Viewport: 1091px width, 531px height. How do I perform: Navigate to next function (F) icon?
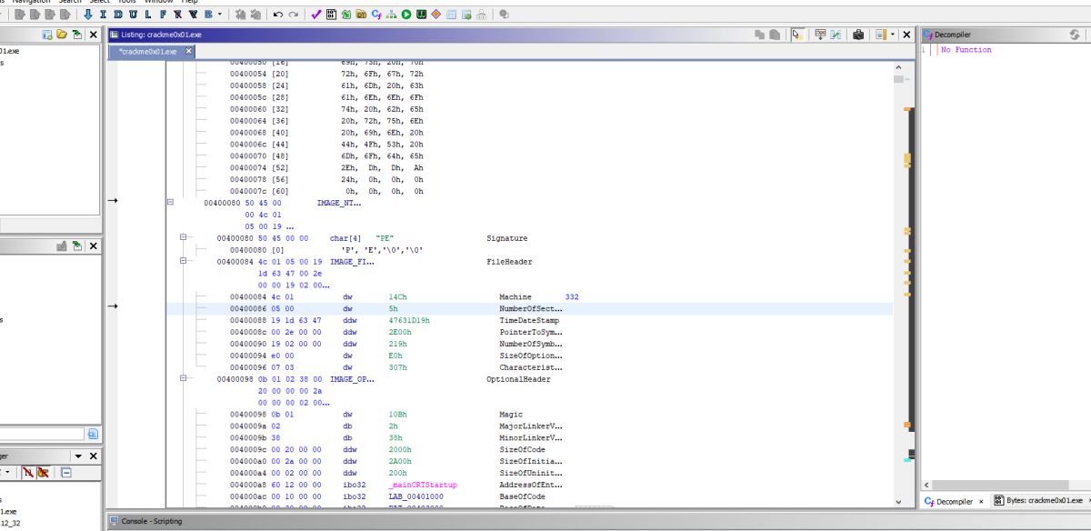pyautogui.click(x=163, y=15)
